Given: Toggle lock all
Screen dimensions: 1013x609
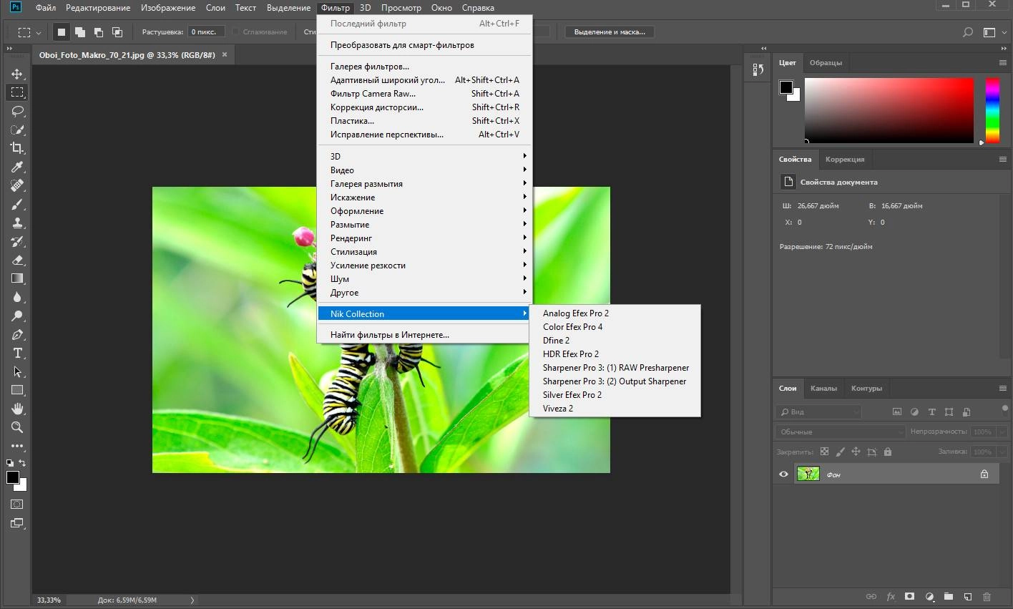Looking at the screenshot, I should click(x=888, y=452).
